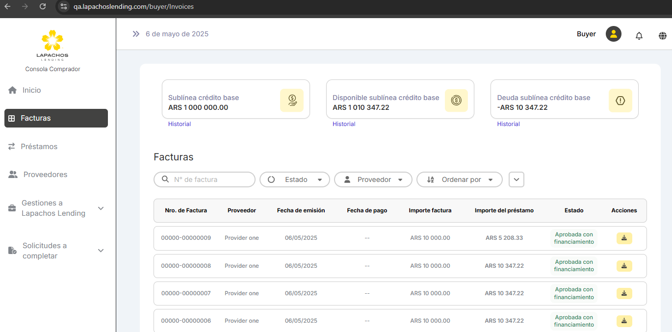Open the Ordenar por dropdown
This screenshot has height=332, width=672.
point(460,179)
